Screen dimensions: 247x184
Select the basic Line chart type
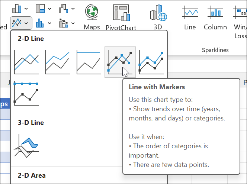click(x=26, y=62)
